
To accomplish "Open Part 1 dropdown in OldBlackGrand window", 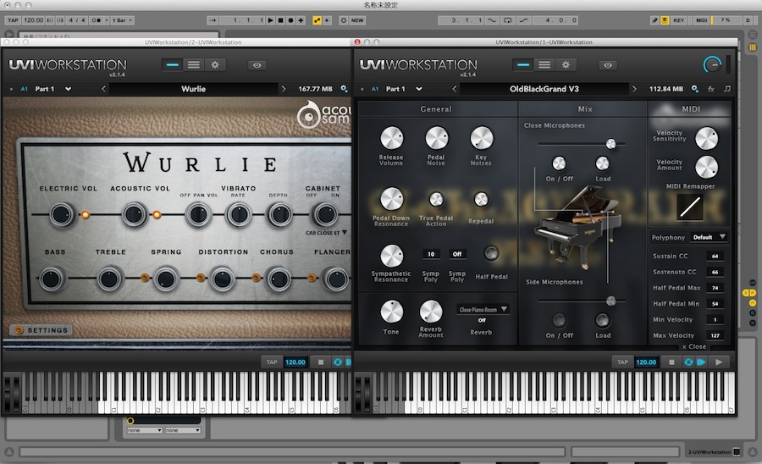I will (x=419, y=89).
